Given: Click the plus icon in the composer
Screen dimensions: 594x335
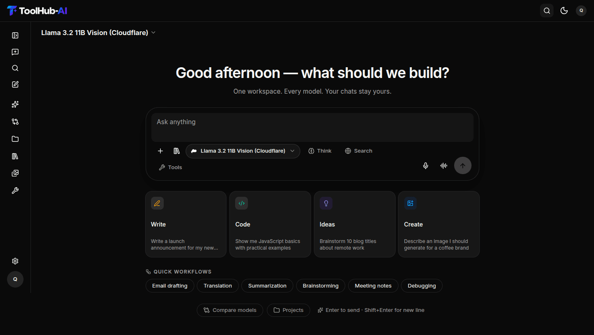Looking at the screenshot, I should pos(160,151).
